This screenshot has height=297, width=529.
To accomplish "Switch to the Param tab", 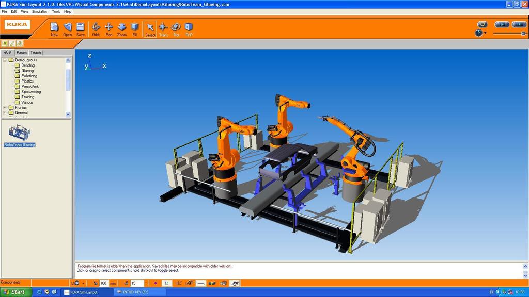I will point(22,53).
